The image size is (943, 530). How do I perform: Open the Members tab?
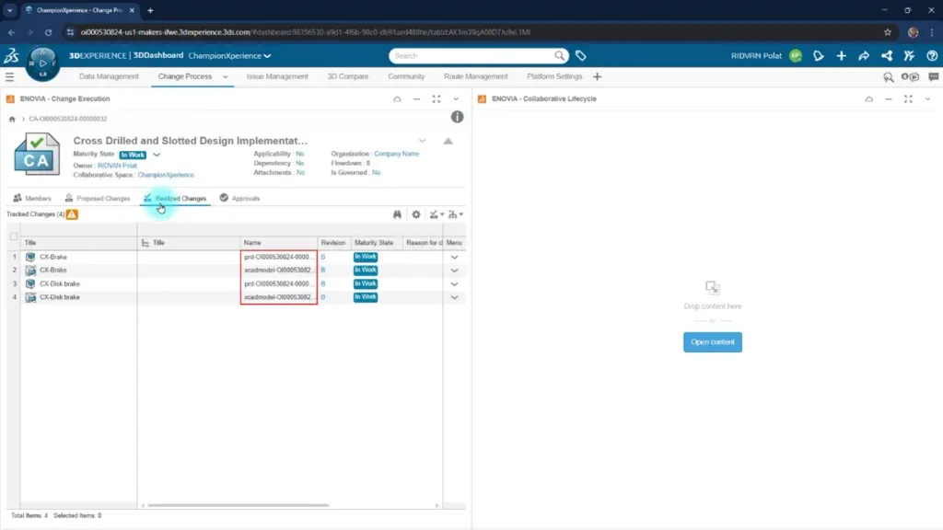[x=32, y=199]
